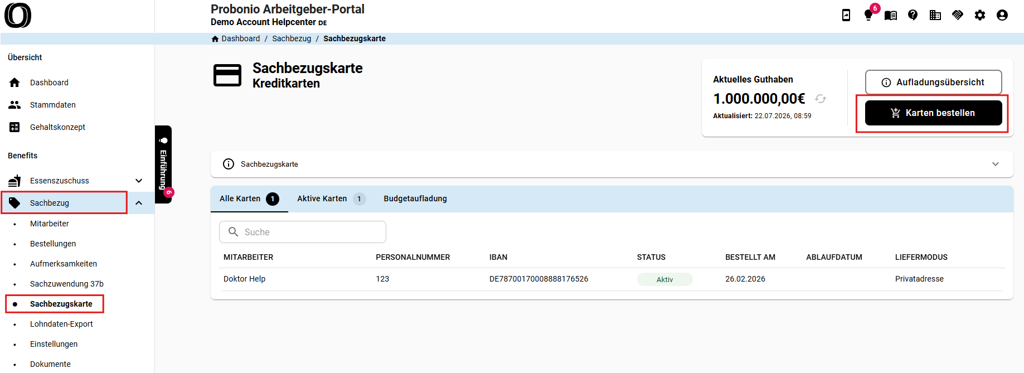1024x373 pixels.
Task: Sort by PERSONALNUMMER column header
Action: click(413, 257)
